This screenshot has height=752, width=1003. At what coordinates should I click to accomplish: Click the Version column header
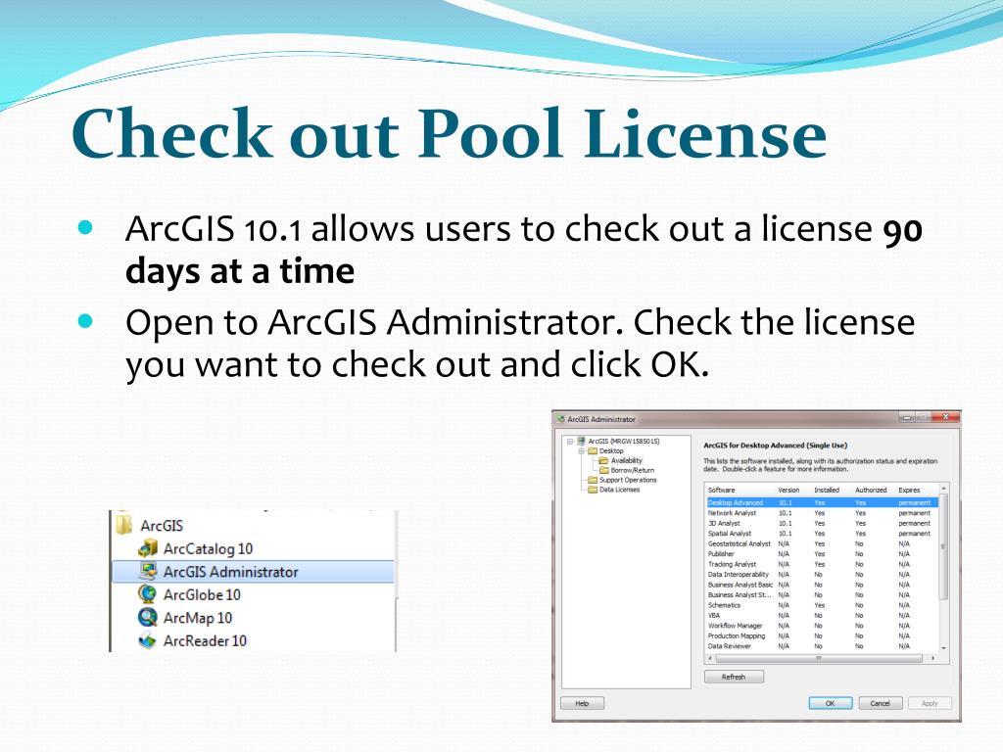(793, 490)
